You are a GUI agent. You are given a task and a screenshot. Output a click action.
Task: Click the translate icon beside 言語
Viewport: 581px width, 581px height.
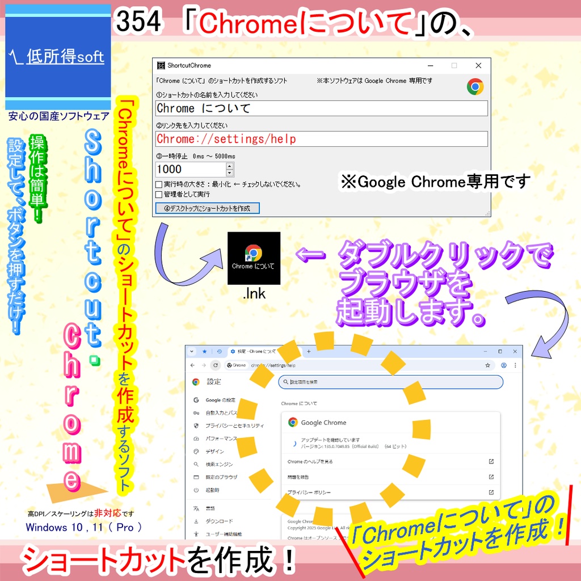pyautogui.click(x=196, y=509)
